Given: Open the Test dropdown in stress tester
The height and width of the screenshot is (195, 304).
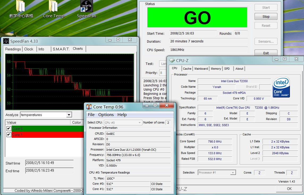Looking at the screenshot, I should (163, 64).
